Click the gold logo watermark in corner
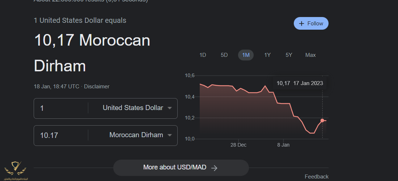 (15, 170)
